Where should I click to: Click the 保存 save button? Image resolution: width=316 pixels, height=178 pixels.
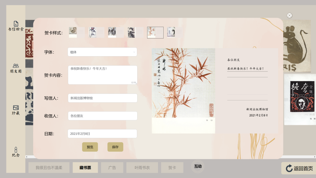[115, 147]
